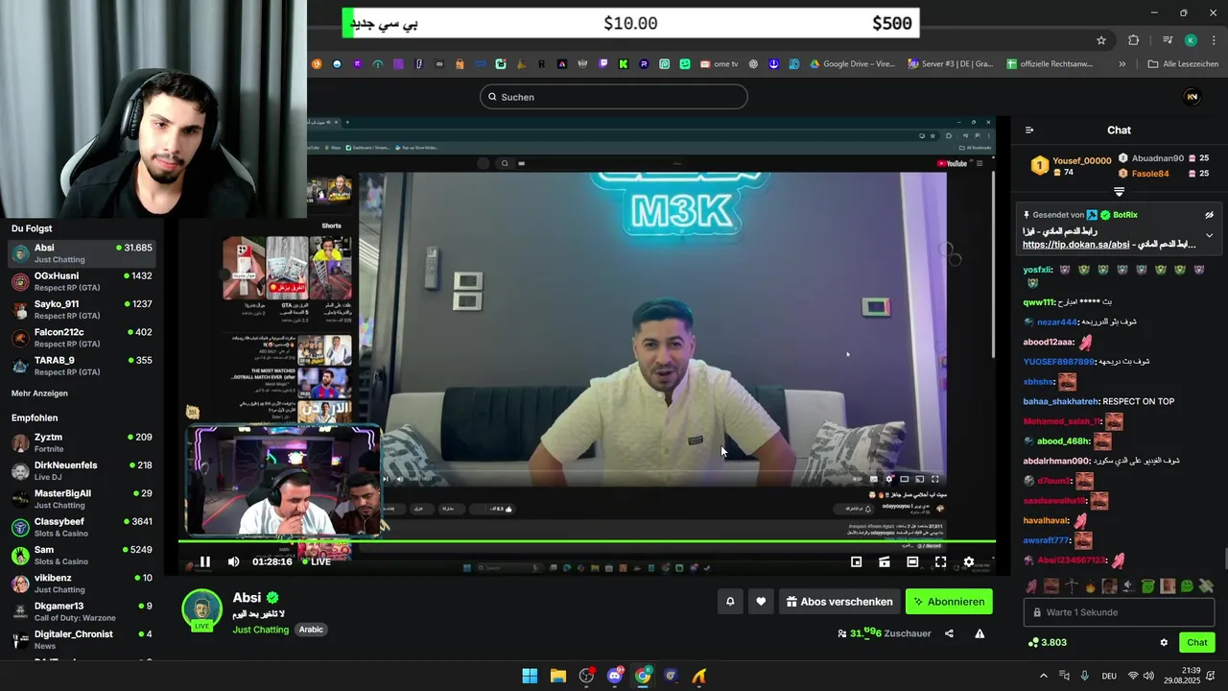
Task: Enter fullscreen for the stream
Action: tap(940, 561)
